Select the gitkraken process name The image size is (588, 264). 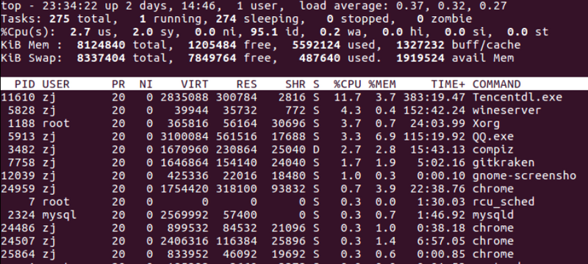click(503, 163)
